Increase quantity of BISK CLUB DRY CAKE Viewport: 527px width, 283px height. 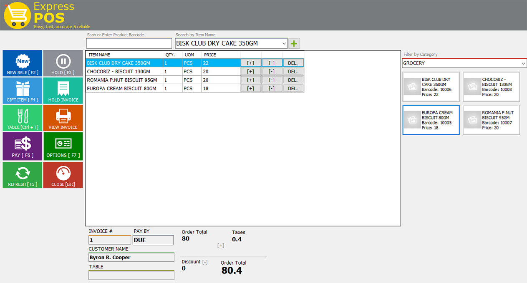(251, 63)
